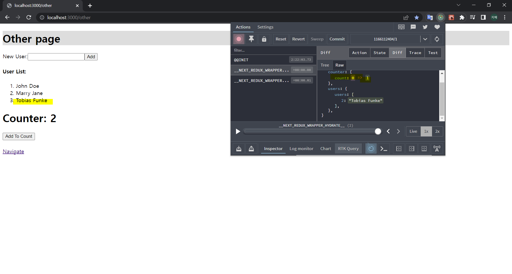This screenshot has height=274, width=512.
Task: Switch to the Chart monitor
Action: coord(326,149)
